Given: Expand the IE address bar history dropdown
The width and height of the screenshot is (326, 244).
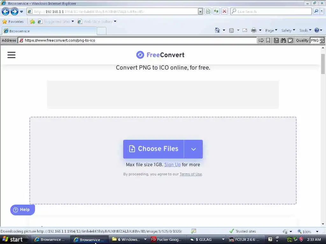Looking at the screenshot, I should 200,12.
